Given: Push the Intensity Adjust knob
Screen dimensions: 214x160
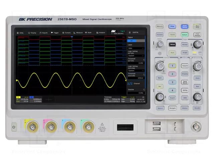Looking at the screenshot, I should 160,44.
